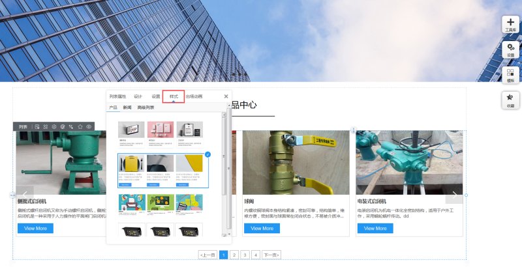Open the 模板 template grid icon on the right sidebar
Viewport: 522px width, 267px height.
[510, 75]
